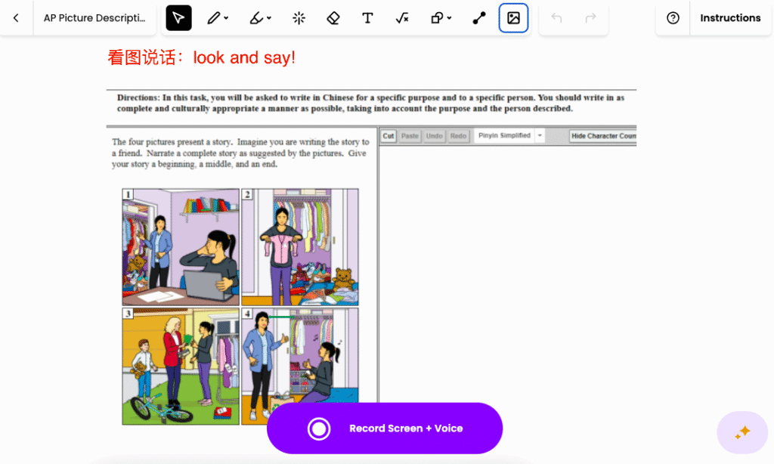Select the Text tool
This screenshot has width=774, height=464.
click(x=368, y=18)
